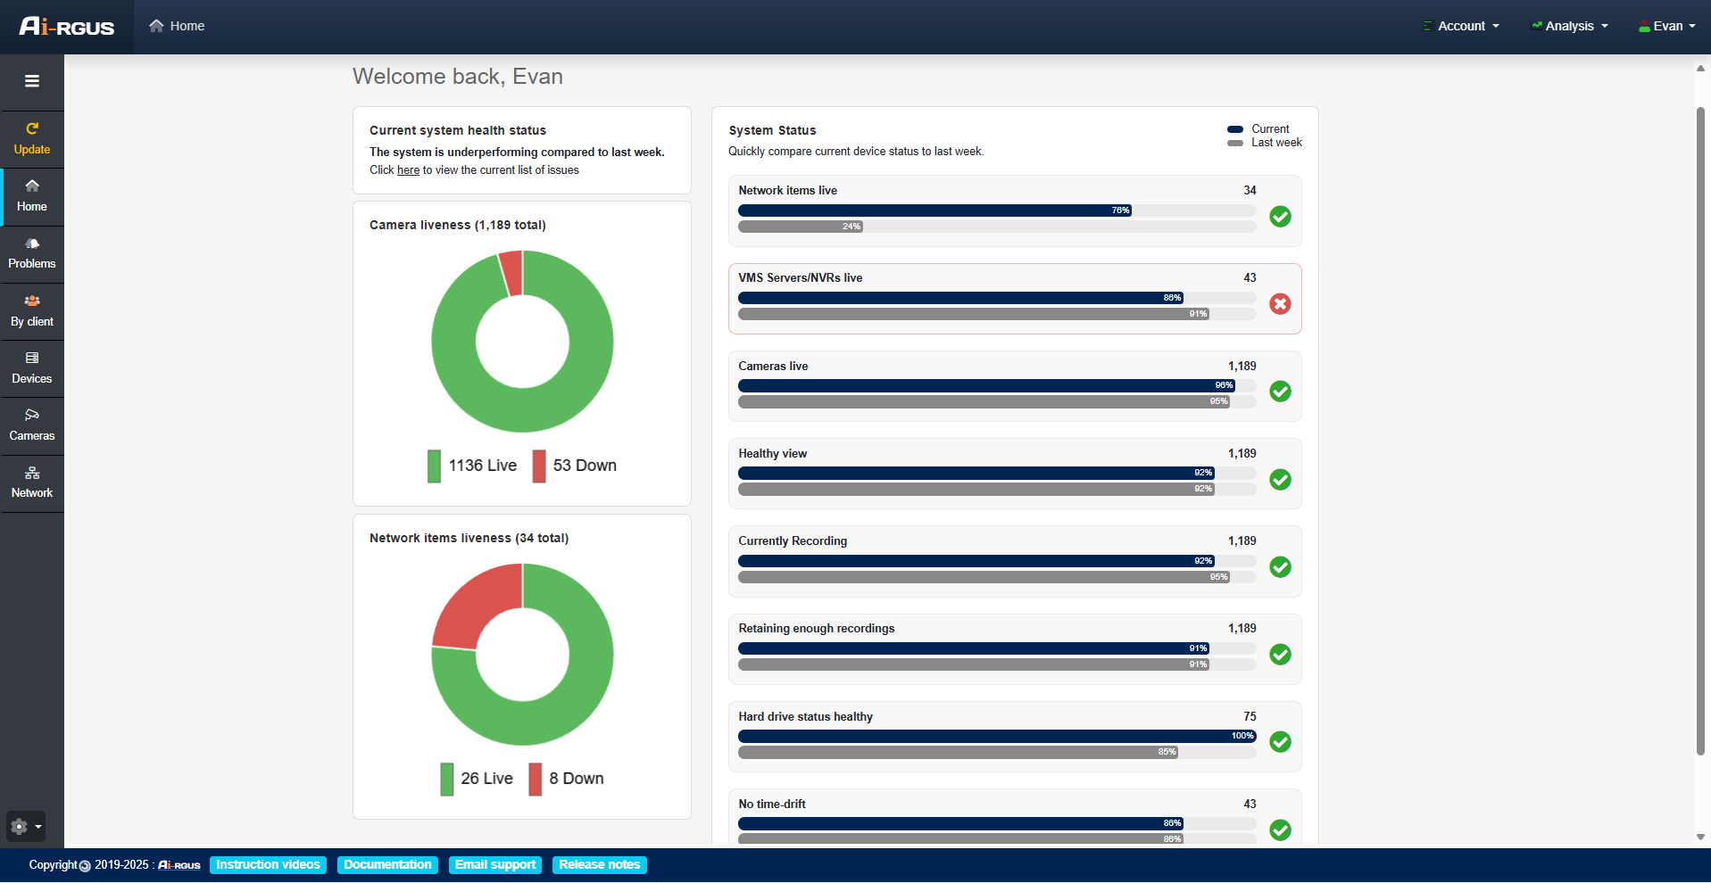
Task: Click the green check beside Network items live
Action: (1280, 217)
